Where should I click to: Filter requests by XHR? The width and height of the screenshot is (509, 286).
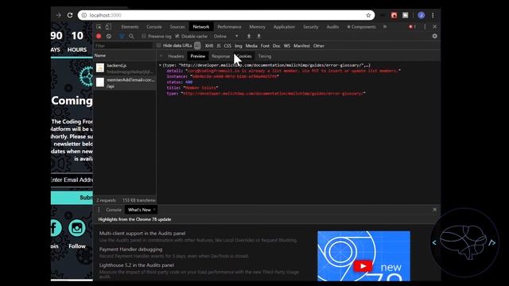coord(209,46)
